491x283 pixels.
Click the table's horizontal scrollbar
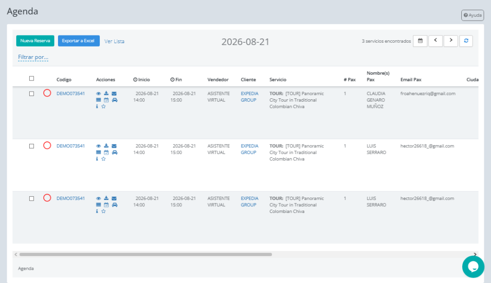[146, 255]
